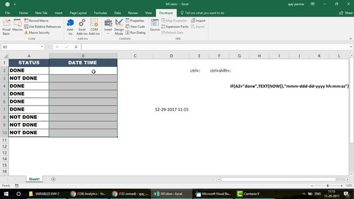Click Import in XML group
Screen dimensions: 354x199
pyautogui.click(x=198, y=20)
